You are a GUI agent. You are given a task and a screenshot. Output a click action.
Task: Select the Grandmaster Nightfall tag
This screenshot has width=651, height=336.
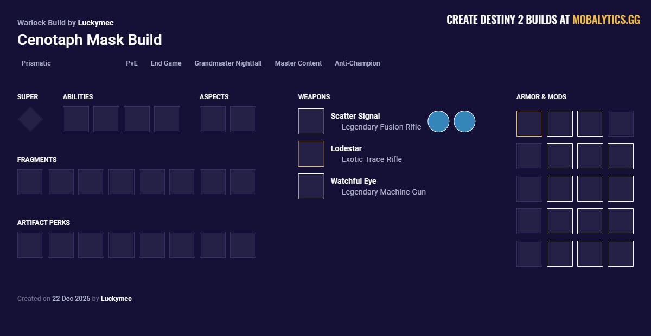click(228, 63)
